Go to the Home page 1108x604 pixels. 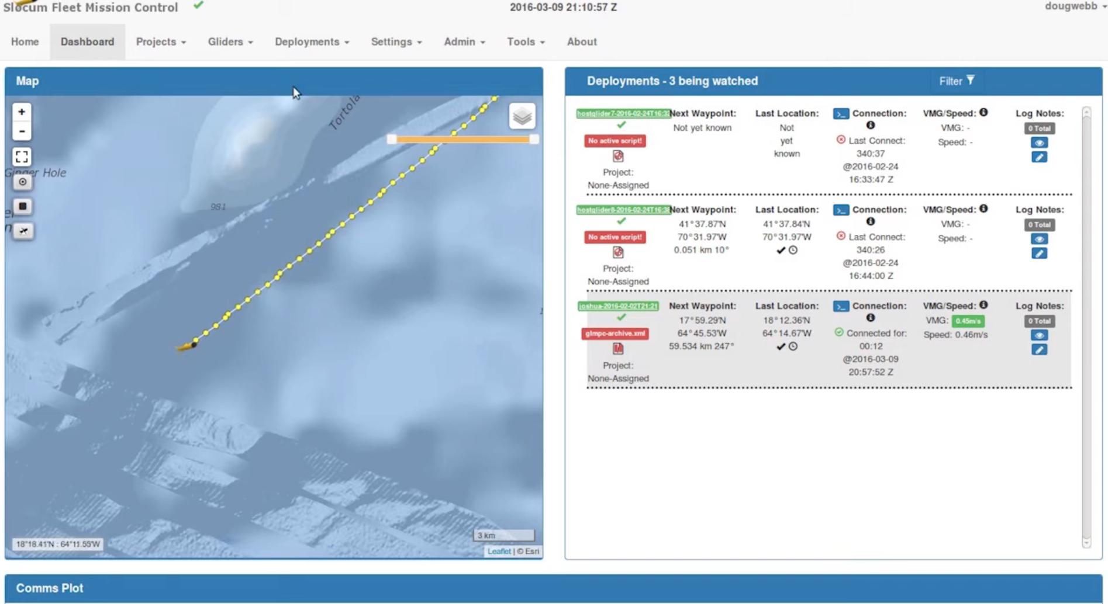coord(25,42)
